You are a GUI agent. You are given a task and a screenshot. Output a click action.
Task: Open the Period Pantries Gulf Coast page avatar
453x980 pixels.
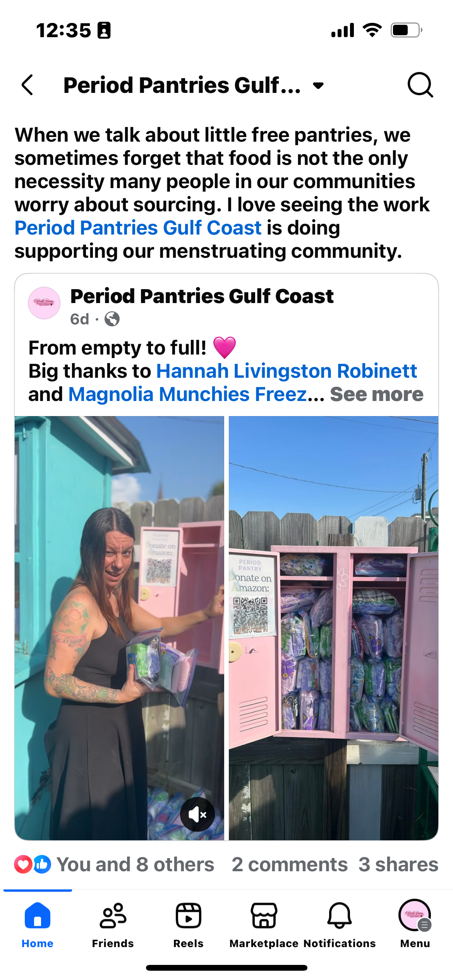pos(44,303)
